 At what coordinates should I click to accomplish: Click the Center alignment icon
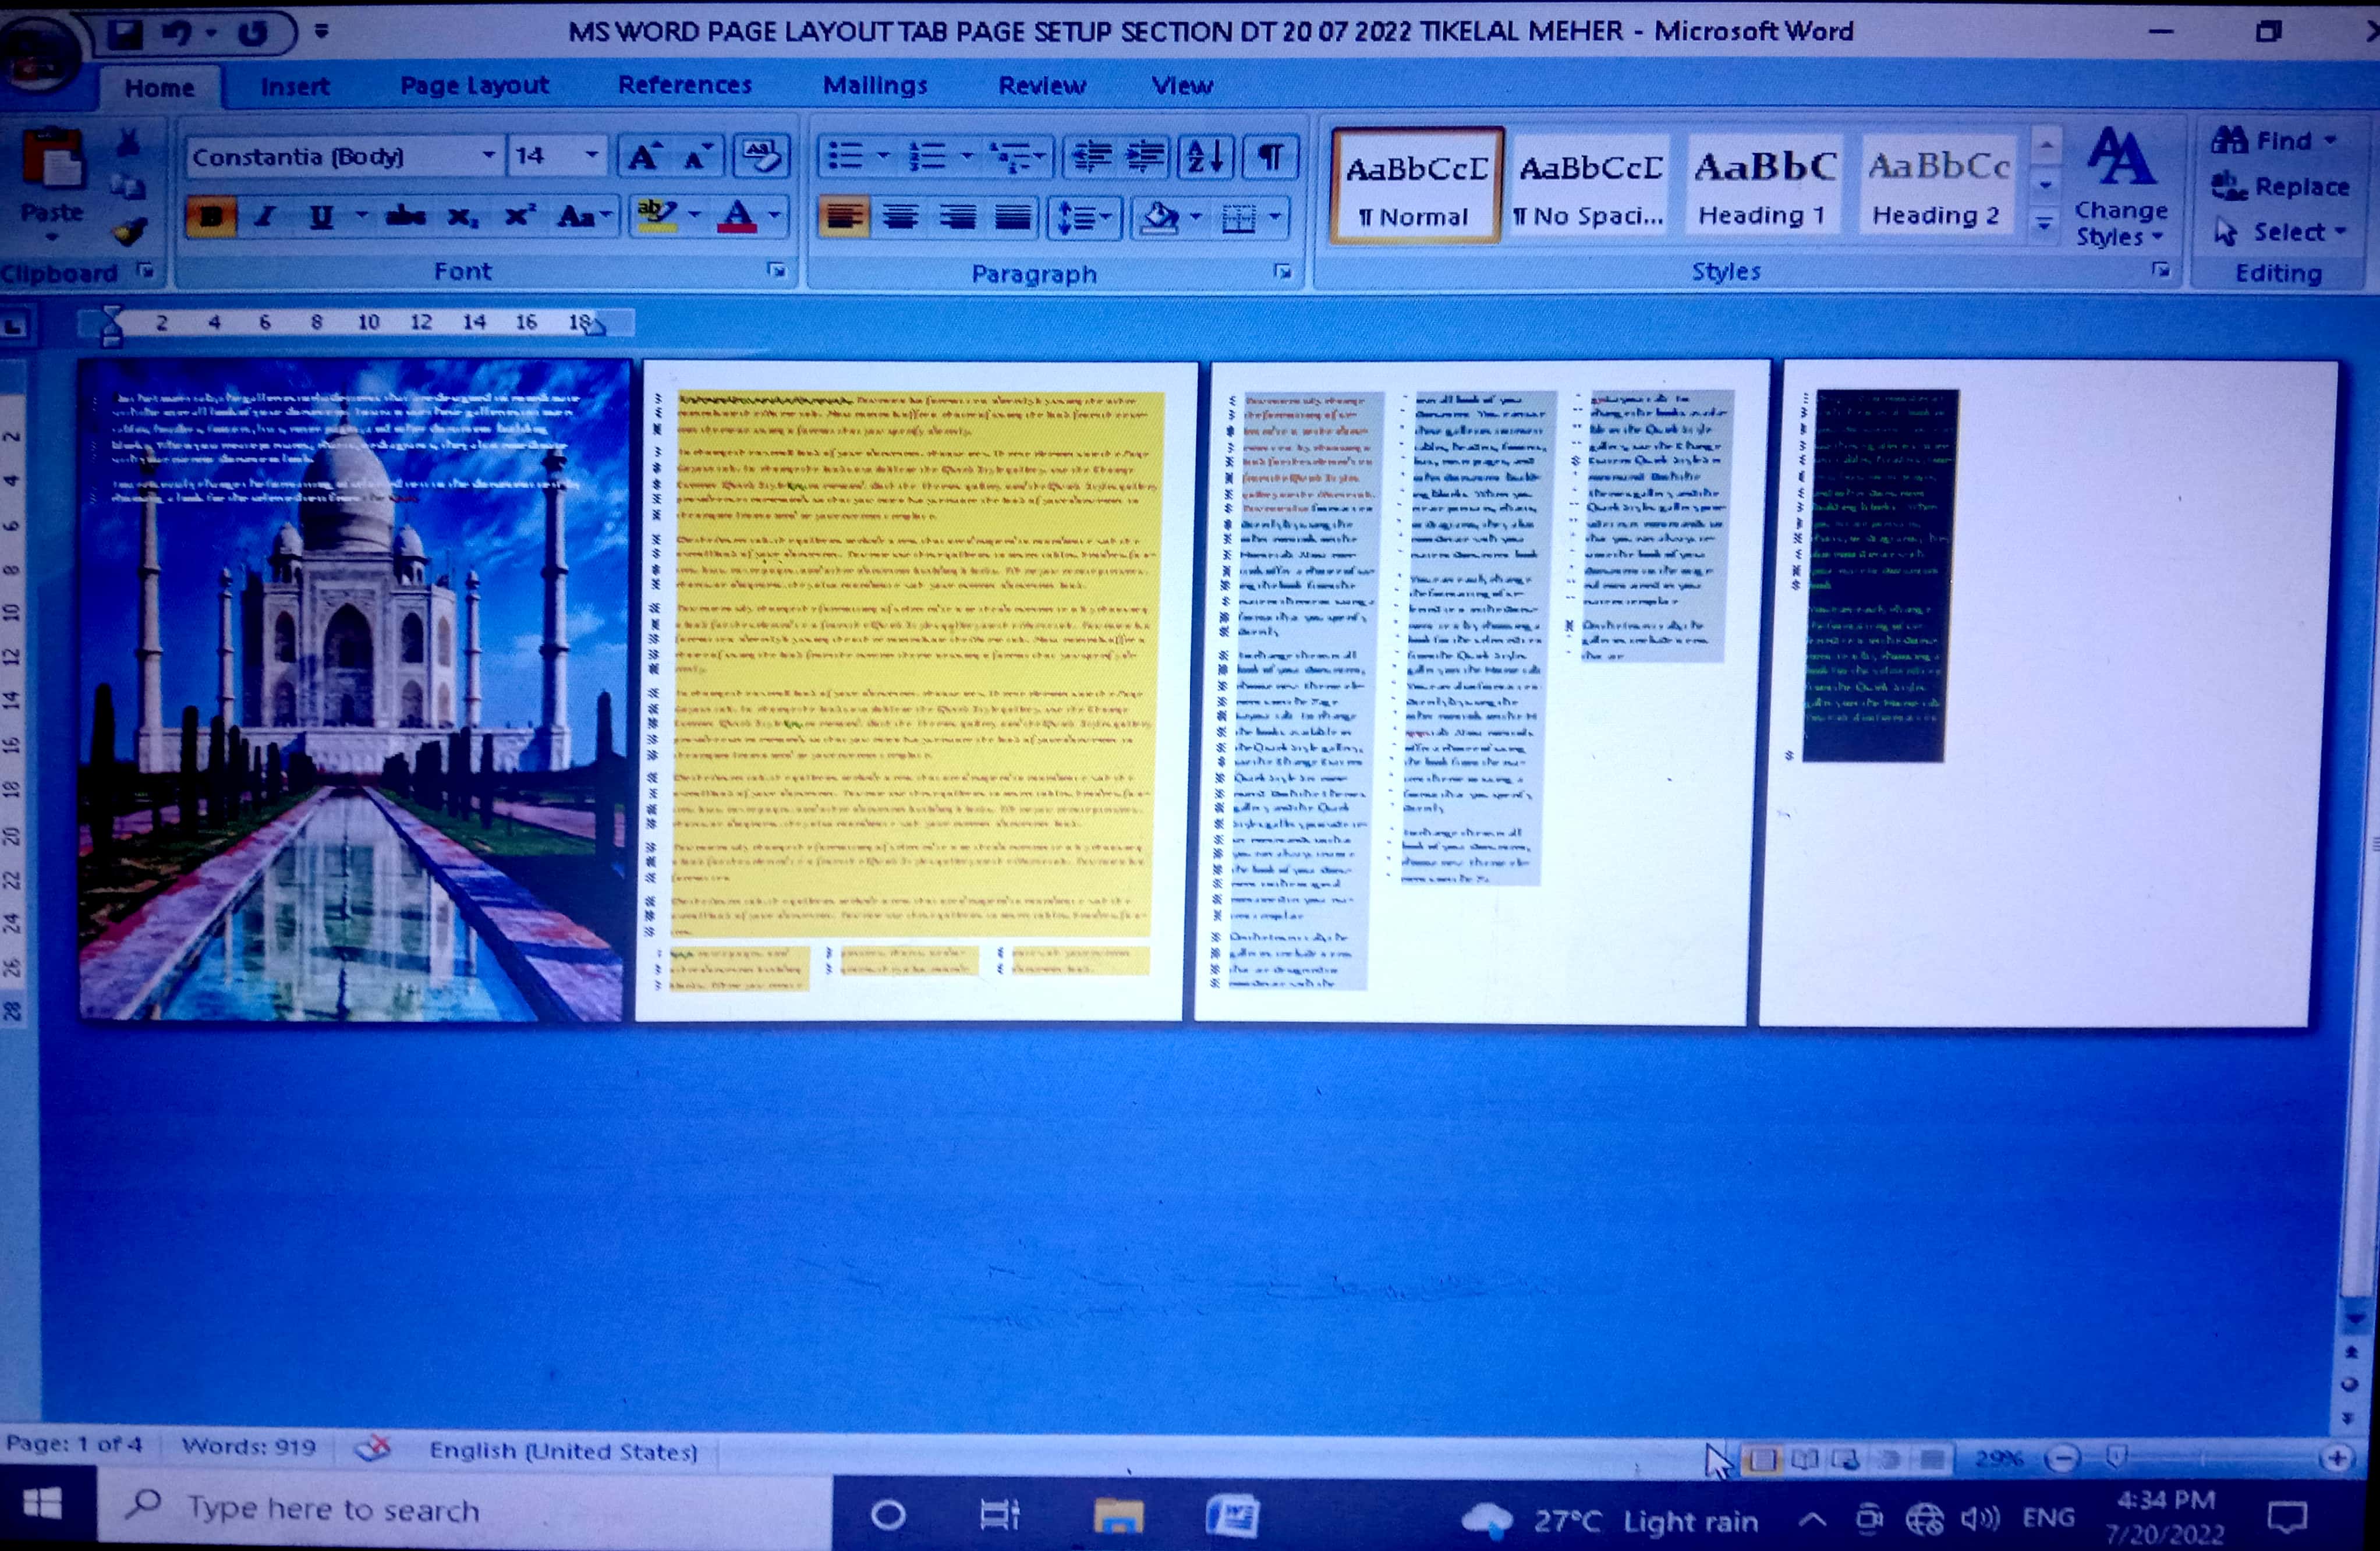coord(900,216)
